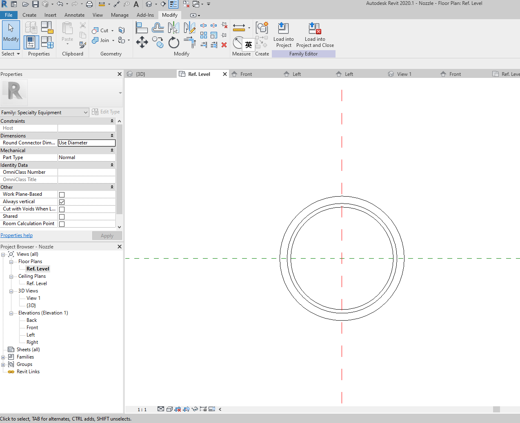Screen dimensions: 520x423
Task: Open Temporary Hide/Isolate glasses icon
Action: 195,409
